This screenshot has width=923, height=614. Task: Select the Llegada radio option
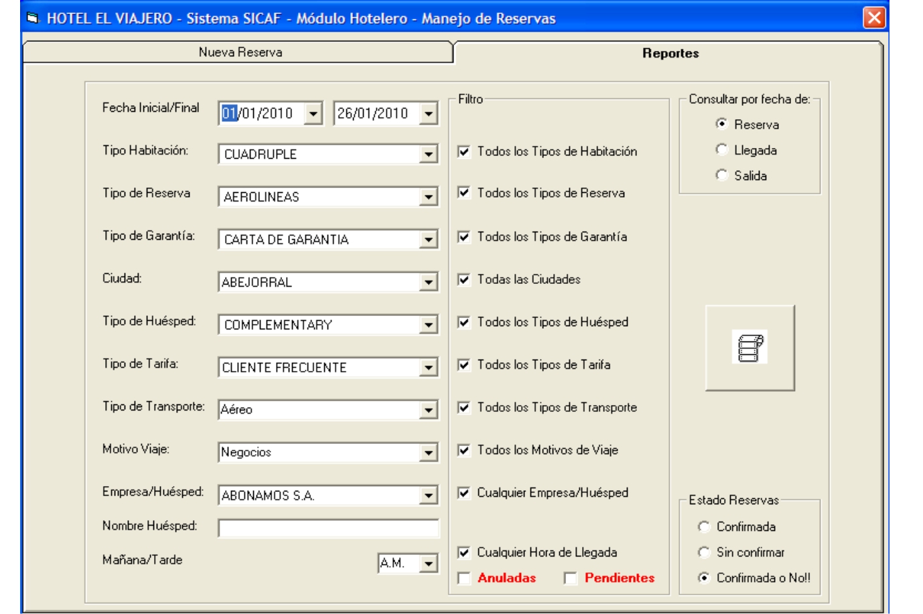click(x=721, y=150)
